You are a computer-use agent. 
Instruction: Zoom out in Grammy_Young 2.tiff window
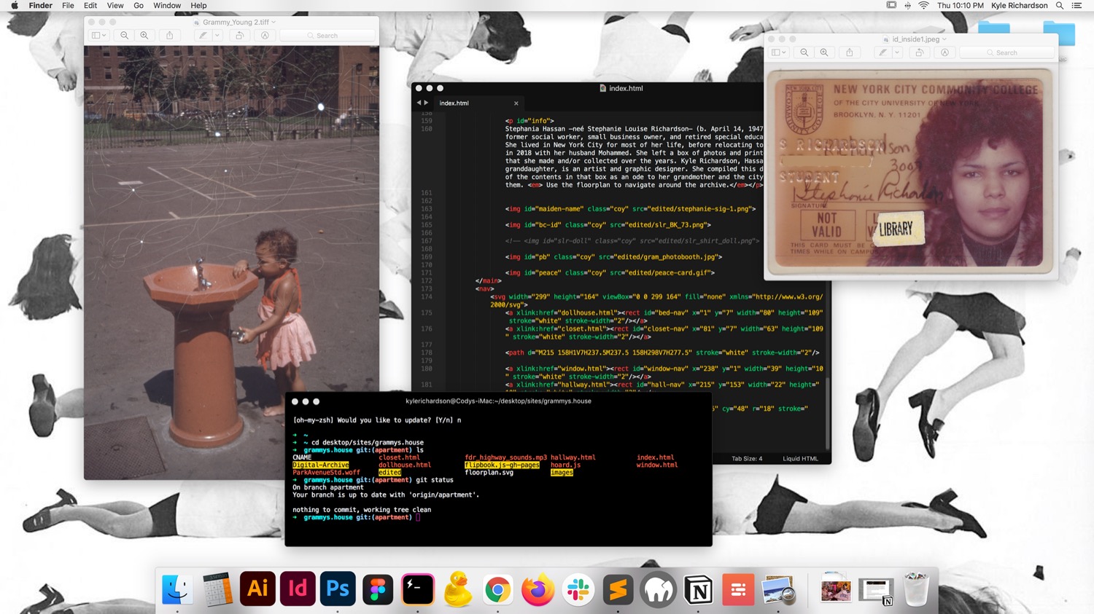(x=125, y=36)
